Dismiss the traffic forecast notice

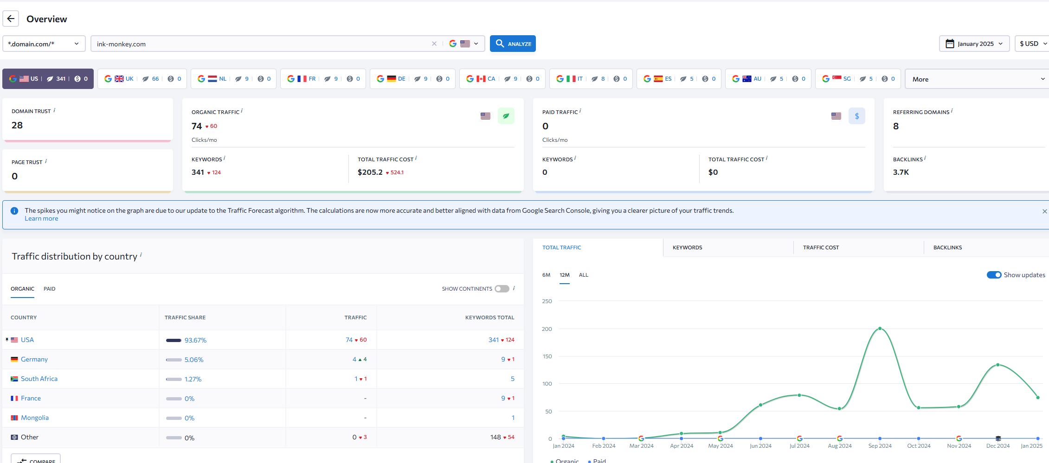pos(1044,211)
